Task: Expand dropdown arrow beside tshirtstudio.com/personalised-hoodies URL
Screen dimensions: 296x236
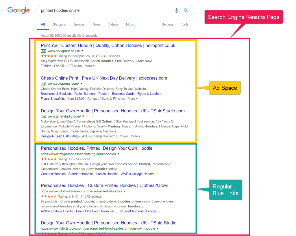Action: point(158,228)
